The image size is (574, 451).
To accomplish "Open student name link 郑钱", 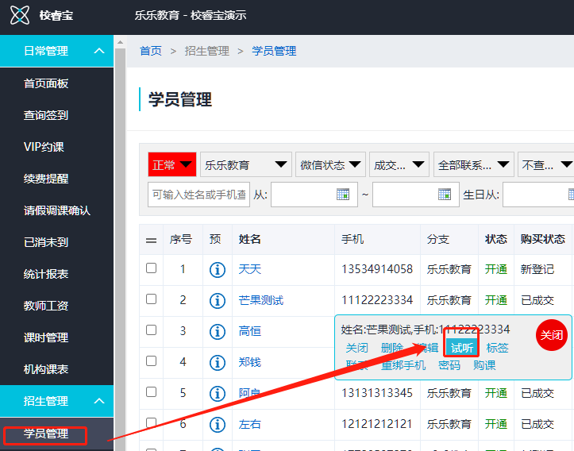I will coord(249,362).
